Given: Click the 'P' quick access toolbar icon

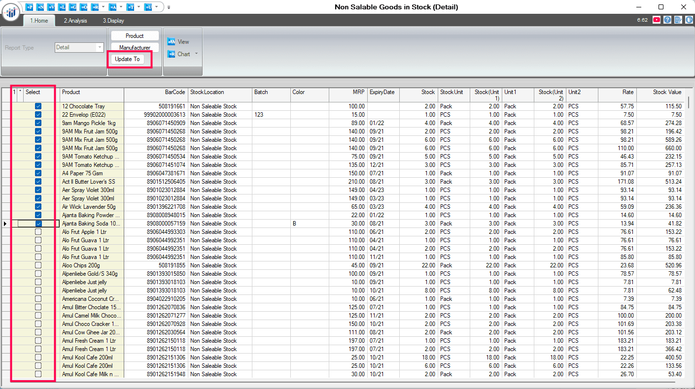Looking at the screenshot, I should (x=30, y=7).
